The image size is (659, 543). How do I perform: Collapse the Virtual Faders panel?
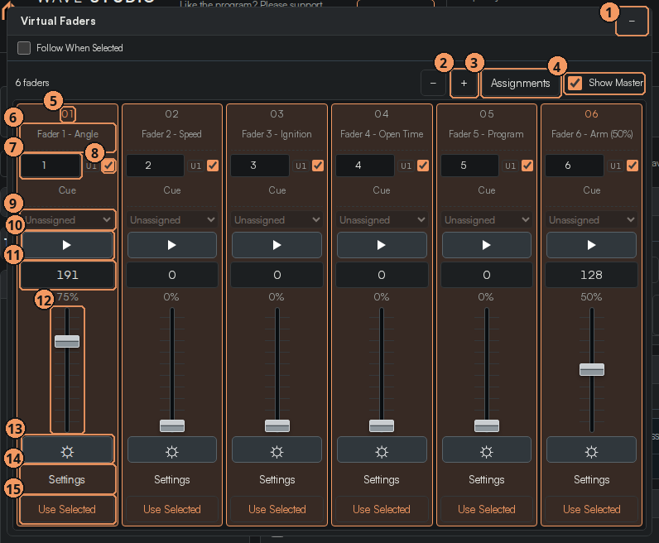pos(632,21)
